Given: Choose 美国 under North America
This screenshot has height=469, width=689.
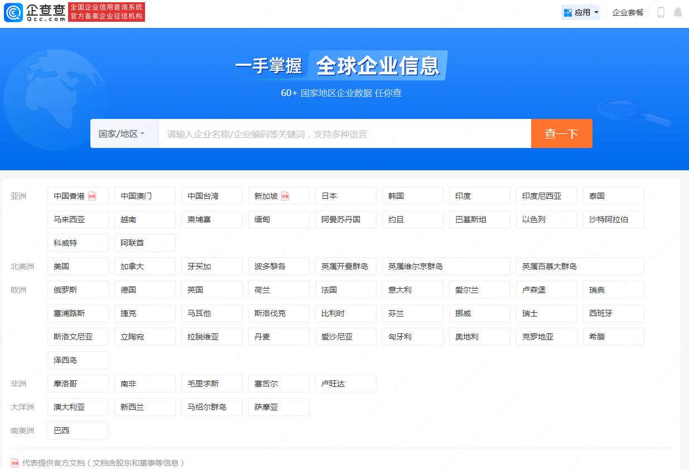Looking at the screenshot, I should 78,266.
